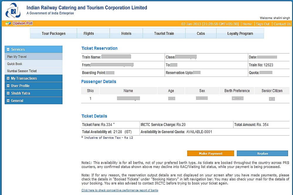Go to the Hotels tab

coord(126,34)
